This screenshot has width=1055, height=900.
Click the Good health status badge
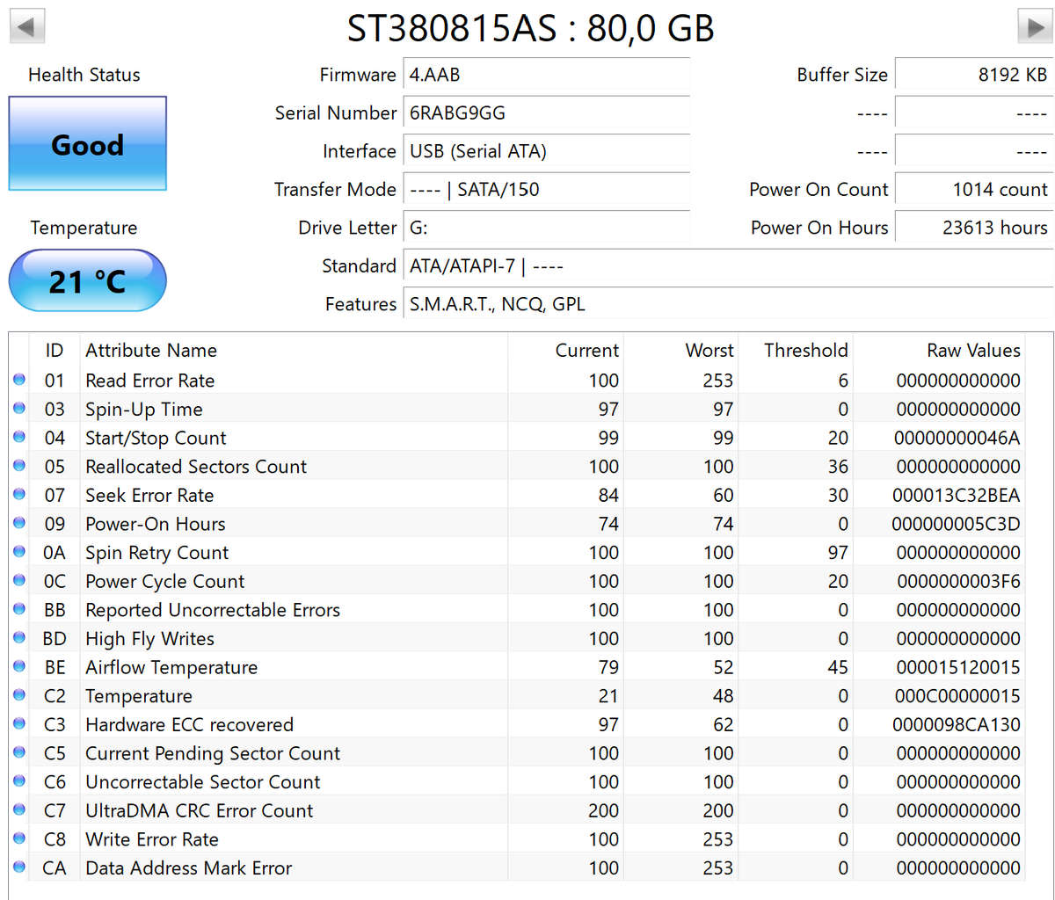(87, 144)
